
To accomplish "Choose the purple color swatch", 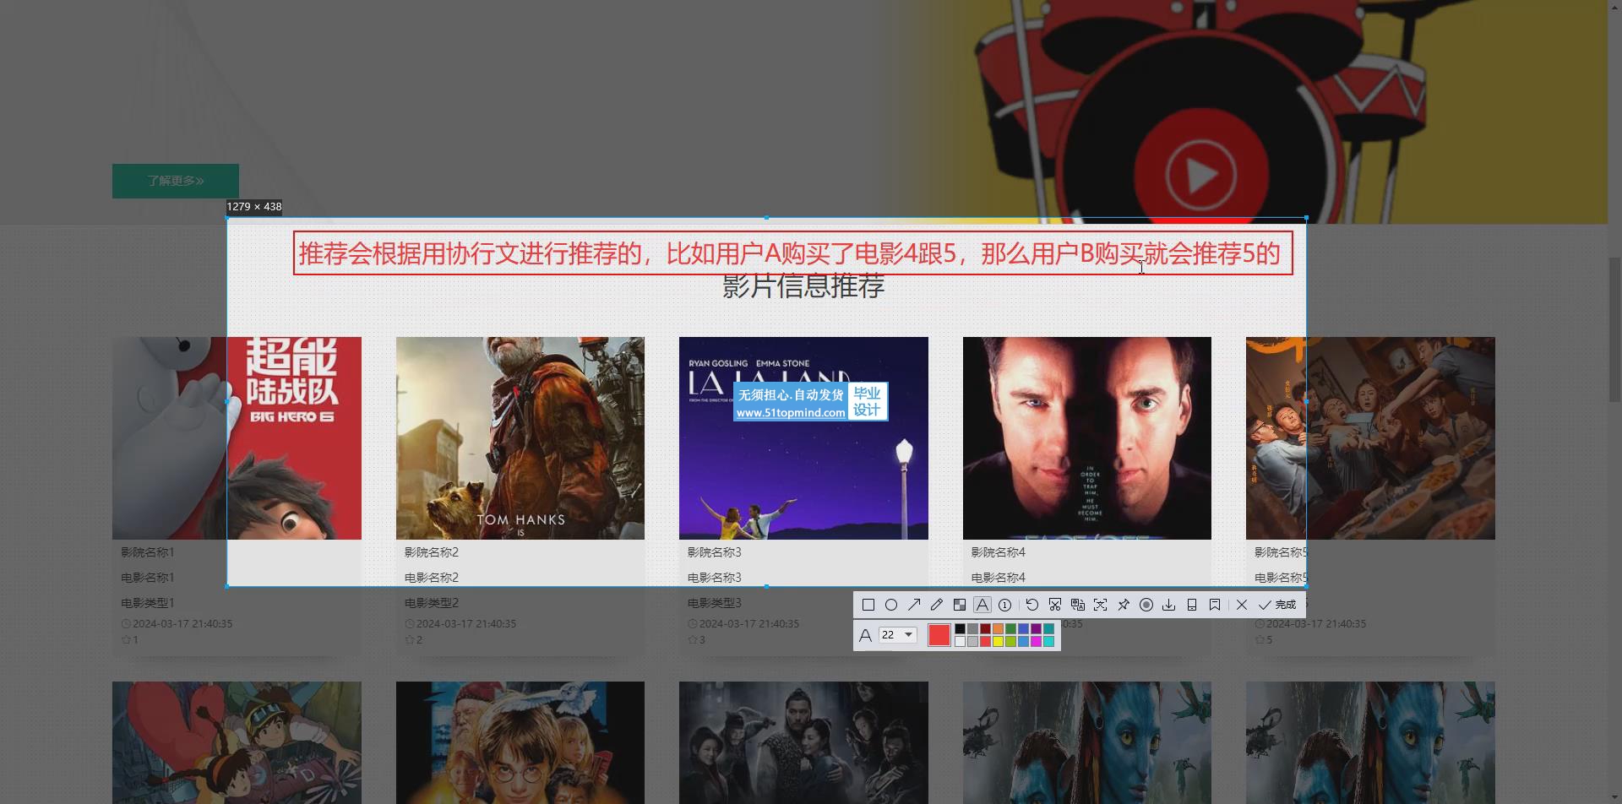I will (x=1036, y=629).
